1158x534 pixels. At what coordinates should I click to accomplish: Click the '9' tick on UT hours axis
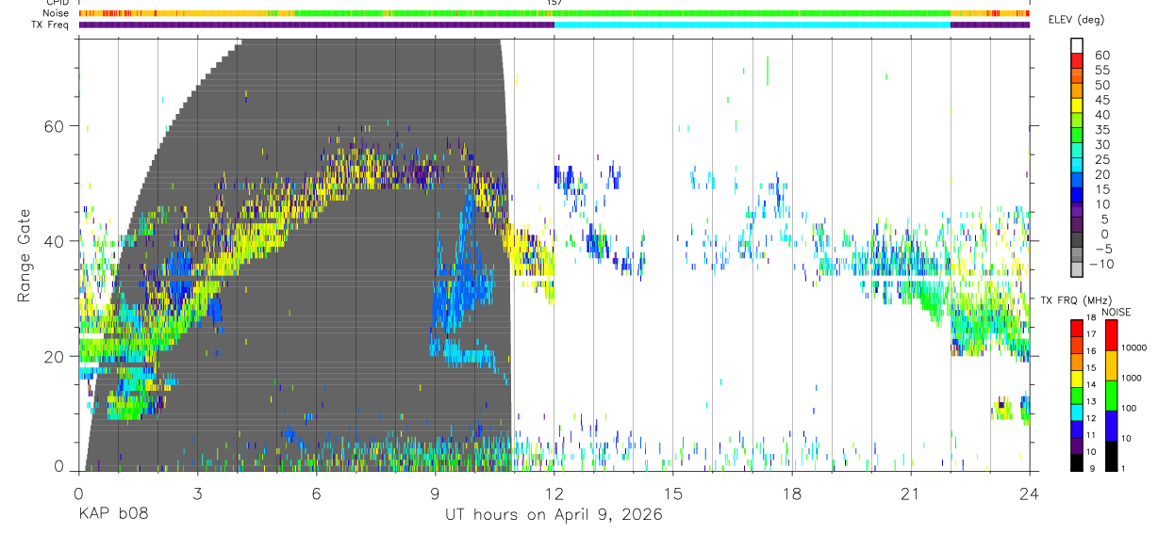(435, 493)
